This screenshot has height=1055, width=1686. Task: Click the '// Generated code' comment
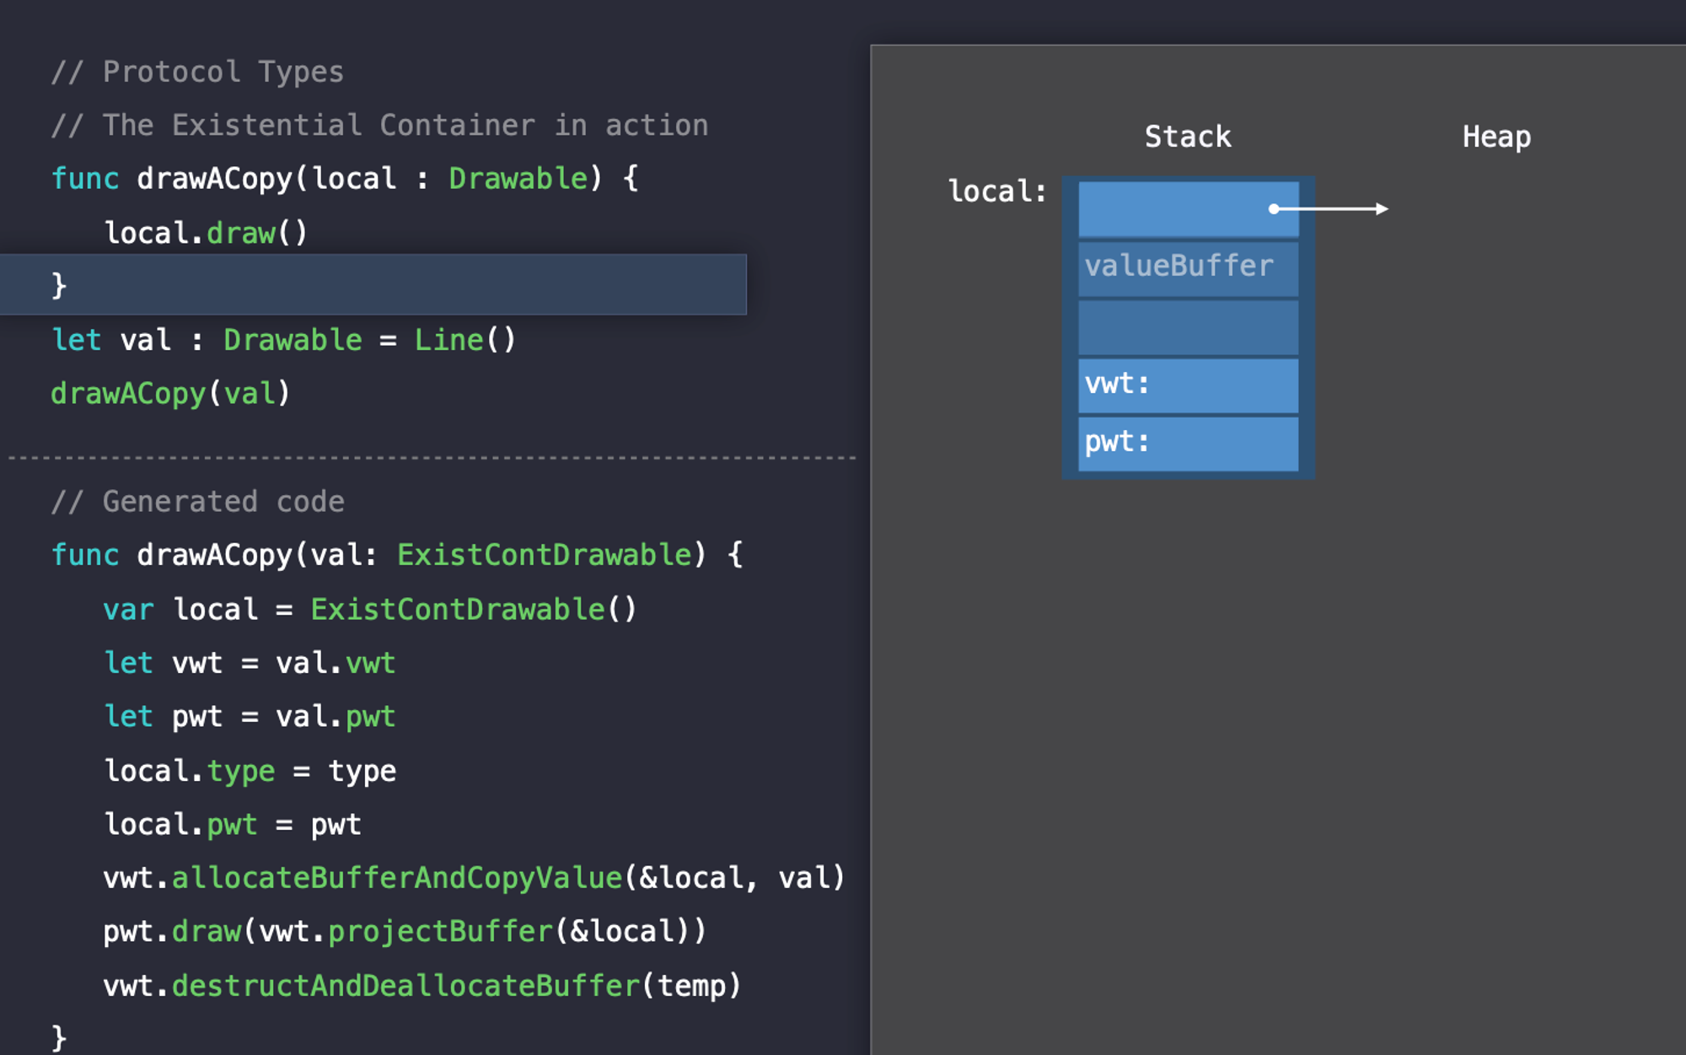(197, 502)
